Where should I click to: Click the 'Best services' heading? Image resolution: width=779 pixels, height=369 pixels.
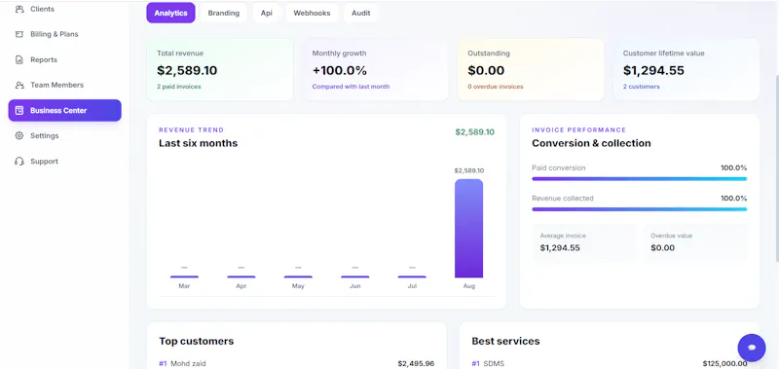[x=505, y=341]
